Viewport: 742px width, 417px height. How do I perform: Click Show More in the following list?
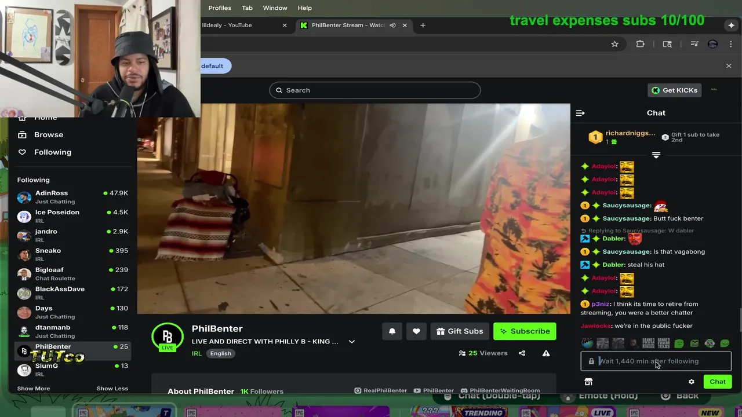(x=34, y=389)
